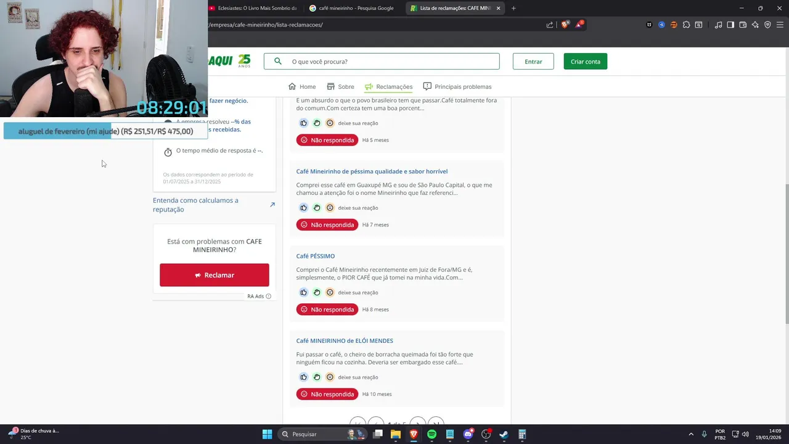Image resolution: width=789 pixels, height=444 pixels.
Task: Clap reaction on 'péssima qualidade e sabor horrível' complaint
Action: click(x=317, y=208)
